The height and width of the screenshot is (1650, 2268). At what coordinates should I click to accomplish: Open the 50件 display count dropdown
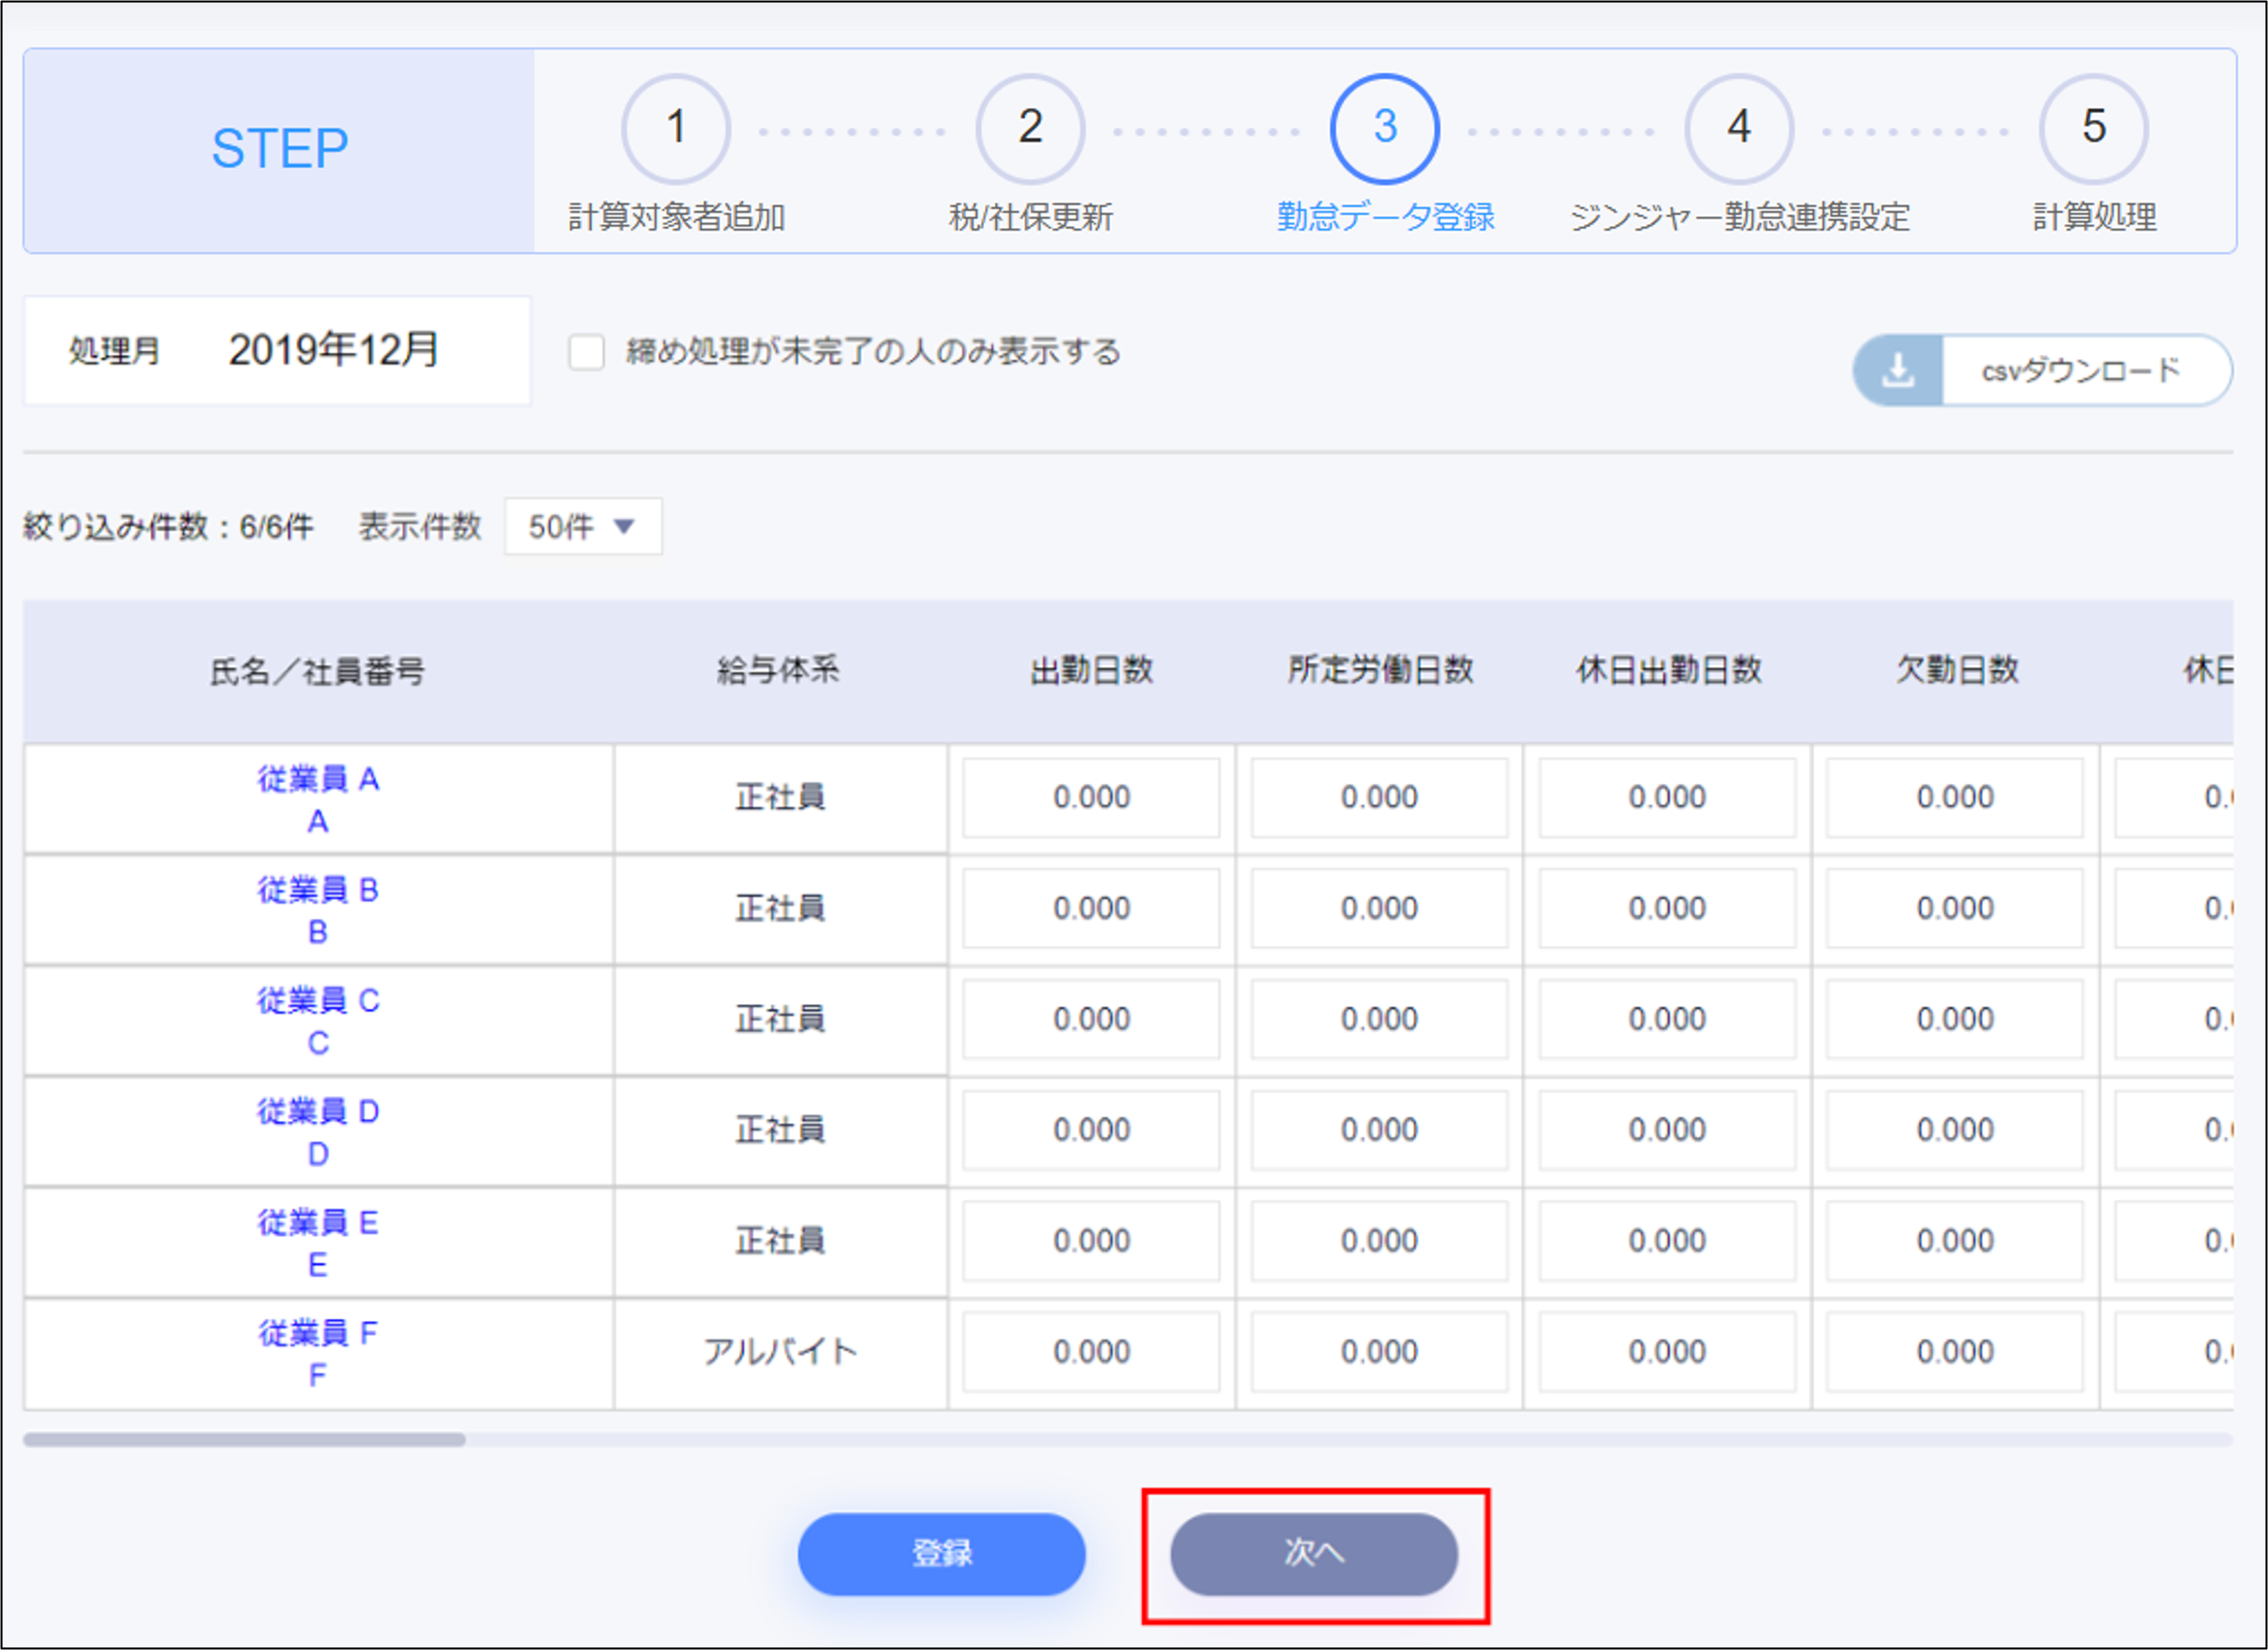(x=583, y=526)
